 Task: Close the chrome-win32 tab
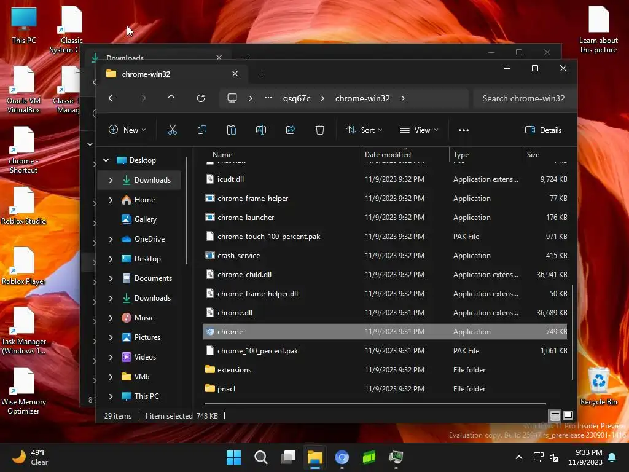click(x=235, y=74)
